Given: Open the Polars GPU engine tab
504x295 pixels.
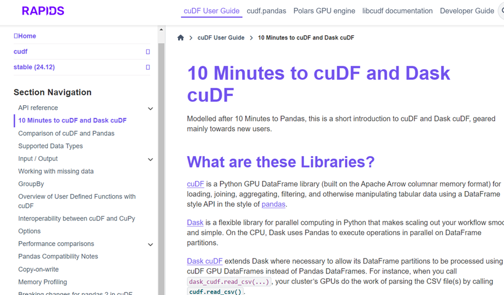Looking at the screenshot, I should (x=324, y=11).
